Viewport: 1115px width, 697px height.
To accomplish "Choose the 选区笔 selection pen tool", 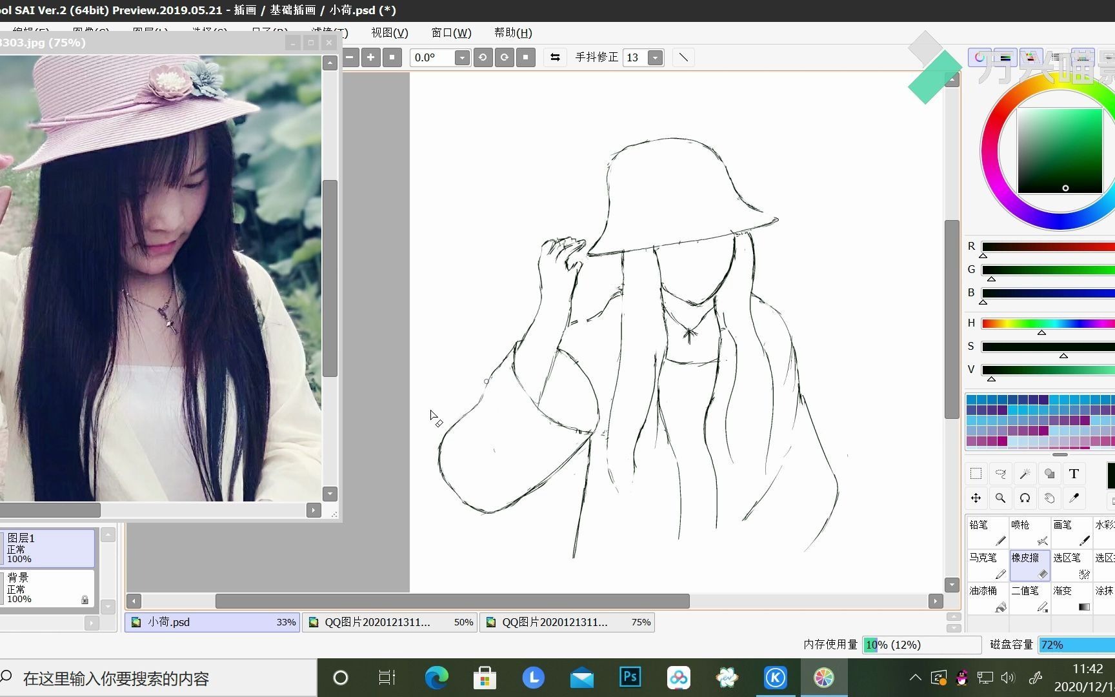I will coord(1071,565).
